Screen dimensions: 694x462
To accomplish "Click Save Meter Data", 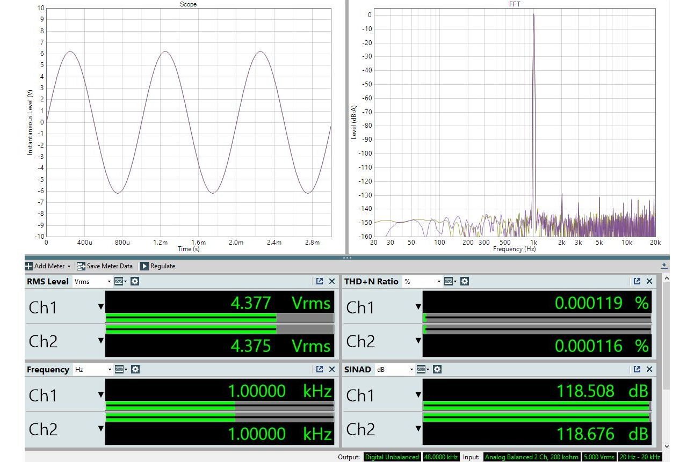I will [105, 266].
